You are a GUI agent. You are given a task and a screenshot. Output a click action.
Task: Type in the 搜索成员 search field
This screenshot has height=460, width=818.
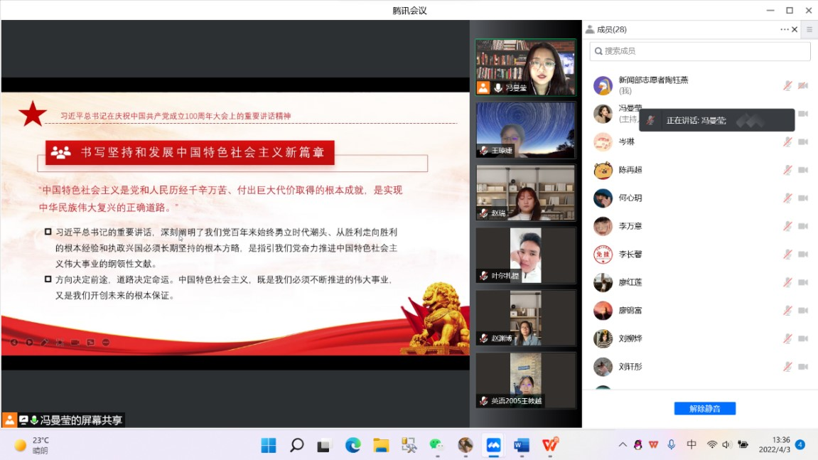click(704, 51)
